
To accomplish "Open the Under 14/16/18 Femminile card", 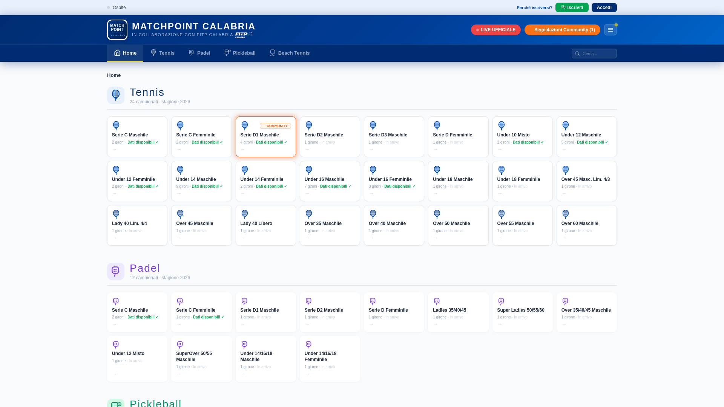I will [x=330, y=359].
